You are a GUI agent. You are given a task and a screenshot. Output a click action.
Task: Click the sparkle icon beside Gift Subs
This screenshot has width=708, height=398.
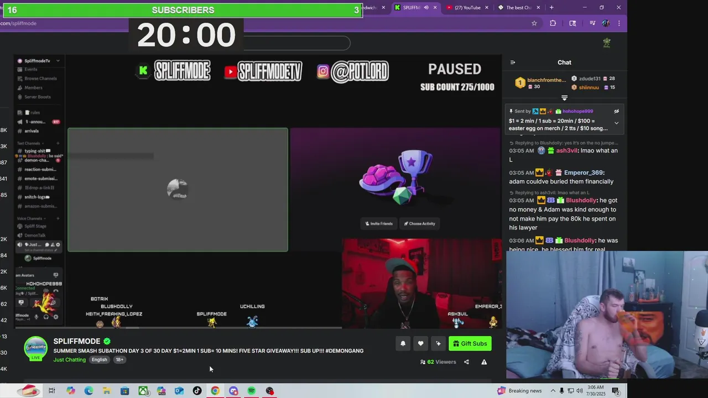pos(438,344)
